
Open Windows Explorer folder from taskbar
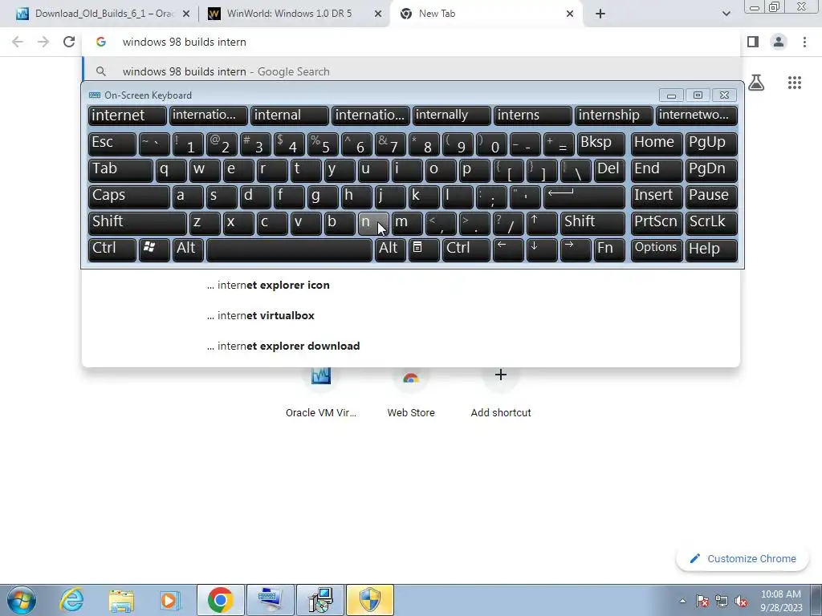[x=121, y=600]
